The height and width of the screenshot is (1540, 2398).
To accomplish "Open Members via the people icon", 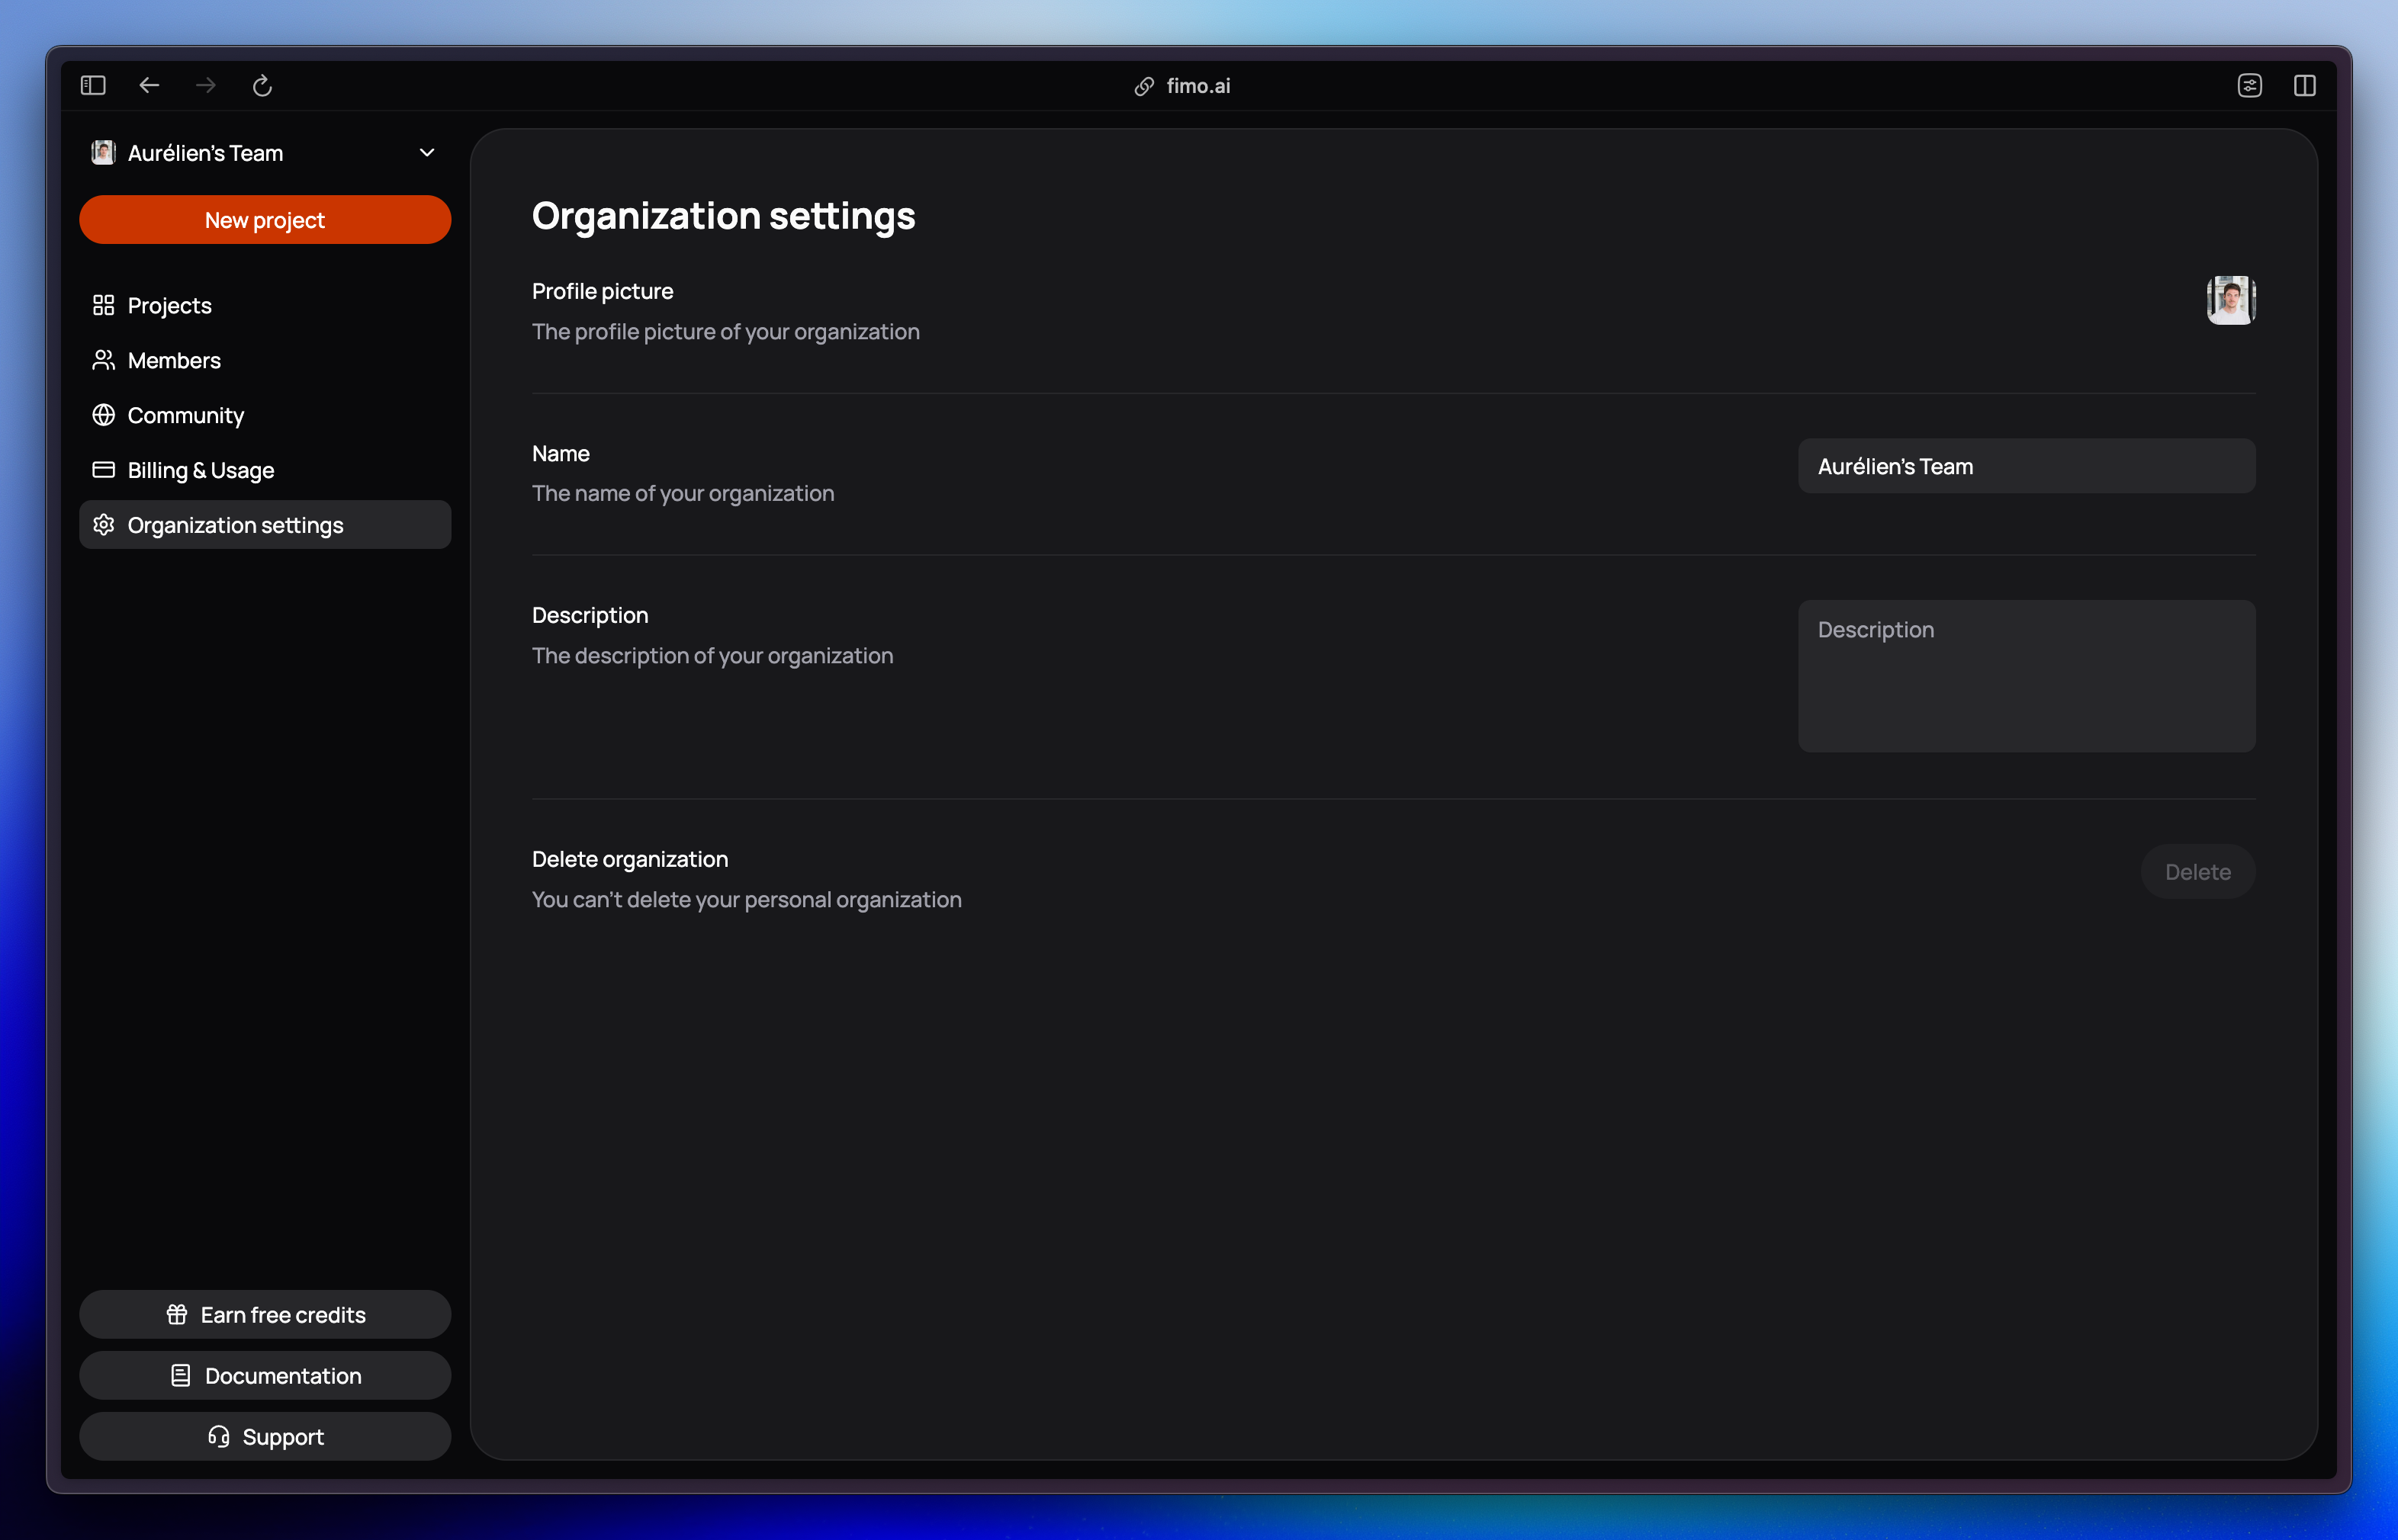I will (x=104, y=360).
